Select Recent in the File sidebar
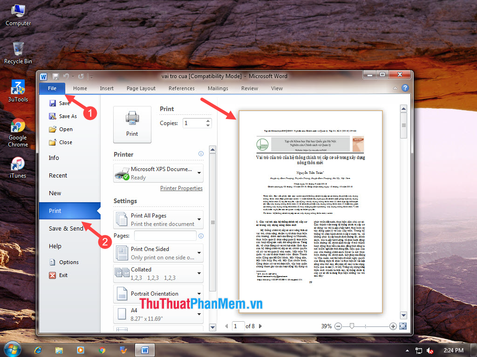The width and height of the screenshot is (477, 357). point(58,175)
